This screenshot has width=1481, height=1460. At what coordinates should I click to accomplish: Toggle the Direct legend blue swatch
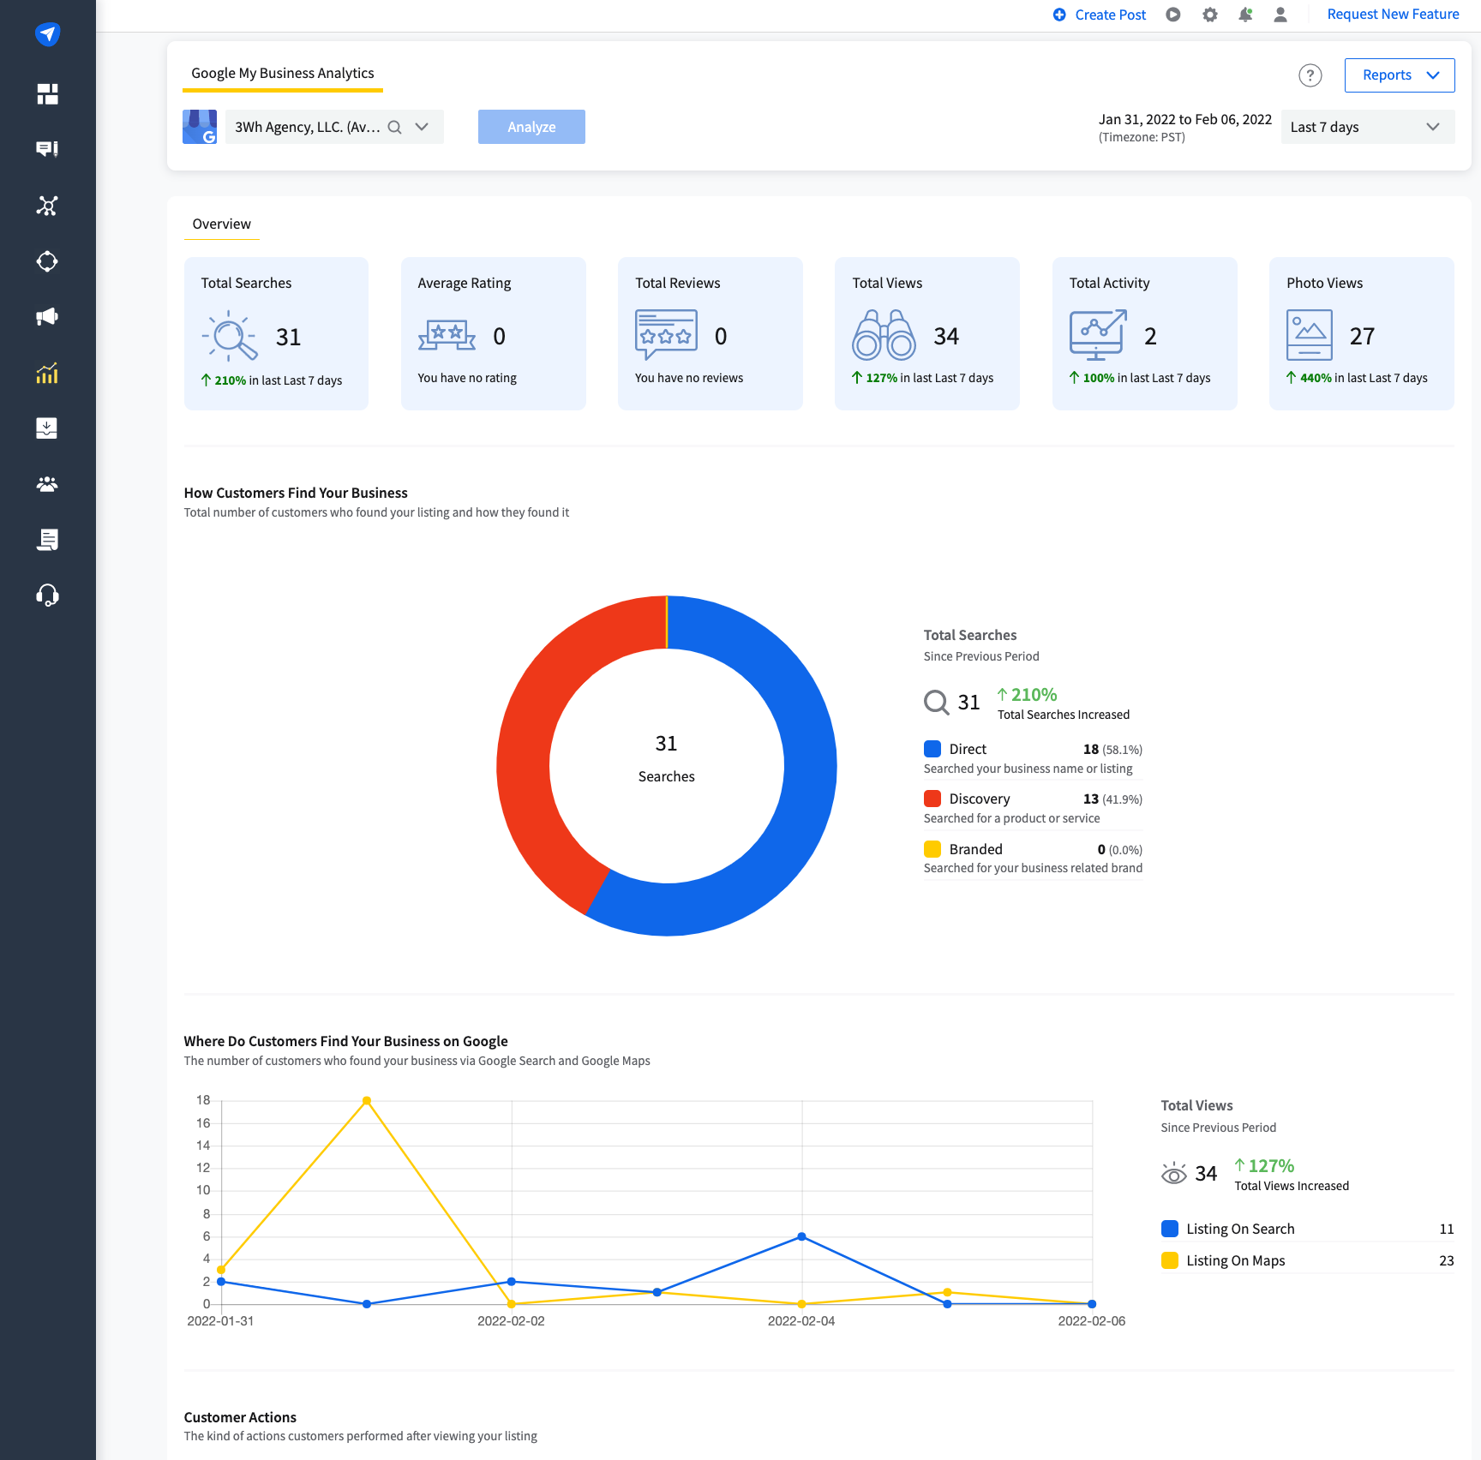coord(932,749)
